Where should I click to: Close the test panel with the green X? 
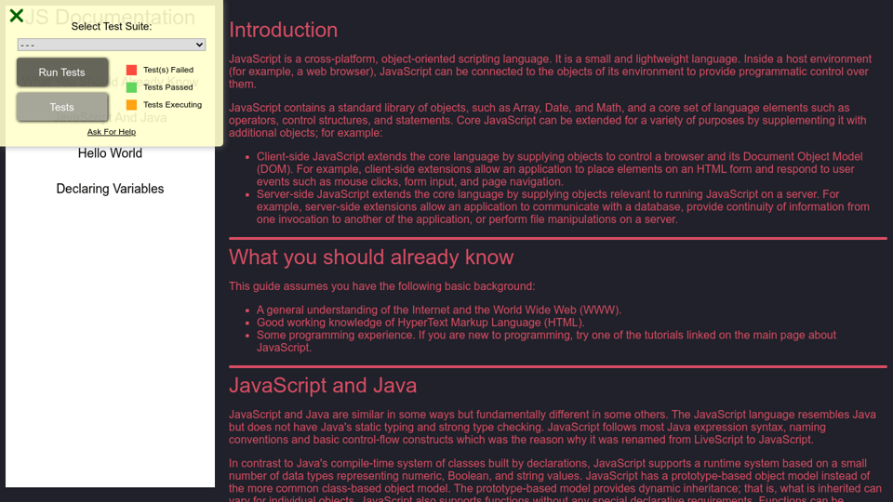tap(16, 16)
